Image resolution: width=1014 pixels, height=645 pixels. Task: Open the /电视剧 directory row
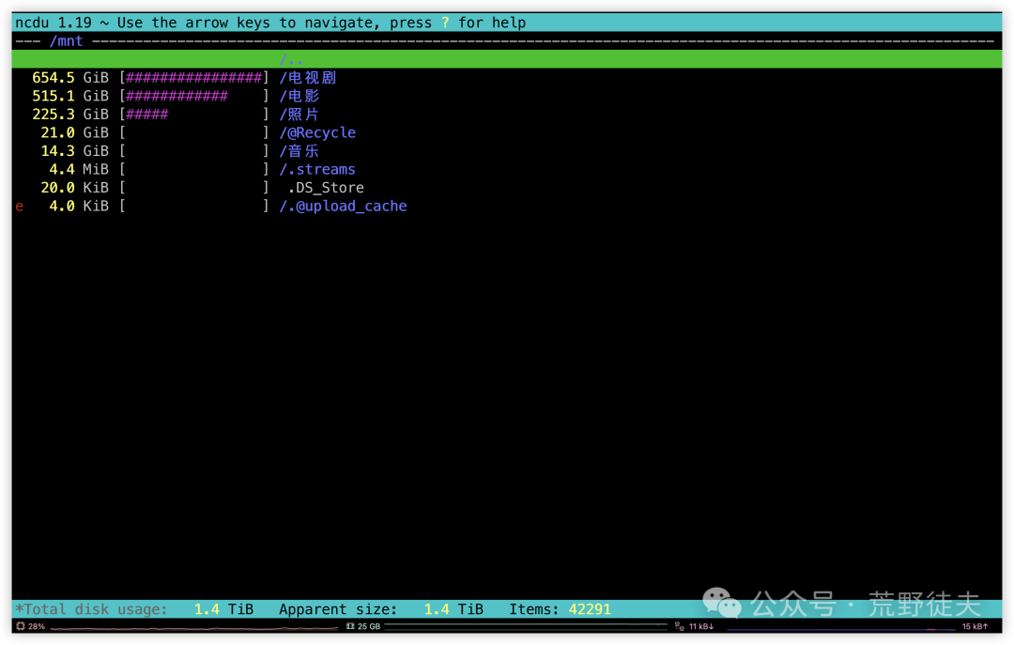pos(507,78)
